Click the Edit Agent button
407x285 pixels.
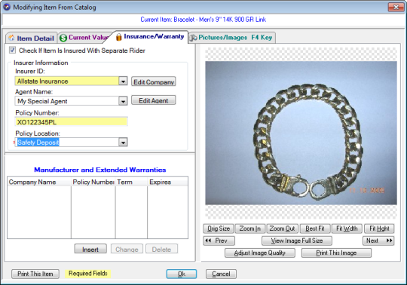pyautogui.click(x=154, y=100)
